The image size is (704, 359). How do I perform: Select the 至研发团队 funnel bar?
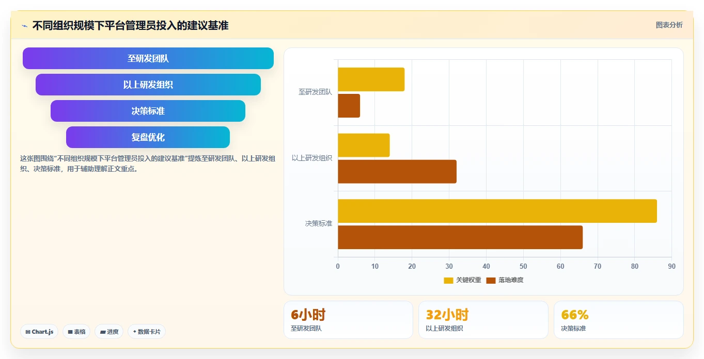pos(148,58)
